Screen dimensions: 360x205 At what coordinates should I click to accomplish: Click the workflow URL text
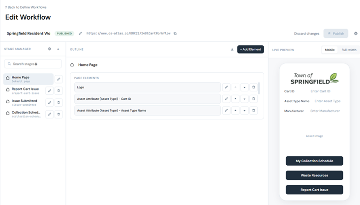point(128,33)
